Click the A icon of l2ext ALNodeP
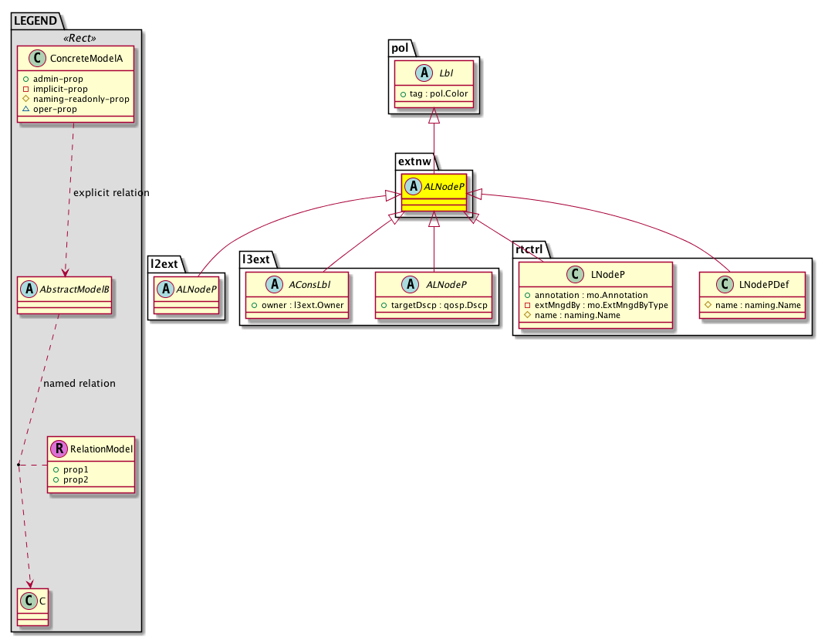 pyautogui.click(x=166, y=289)
